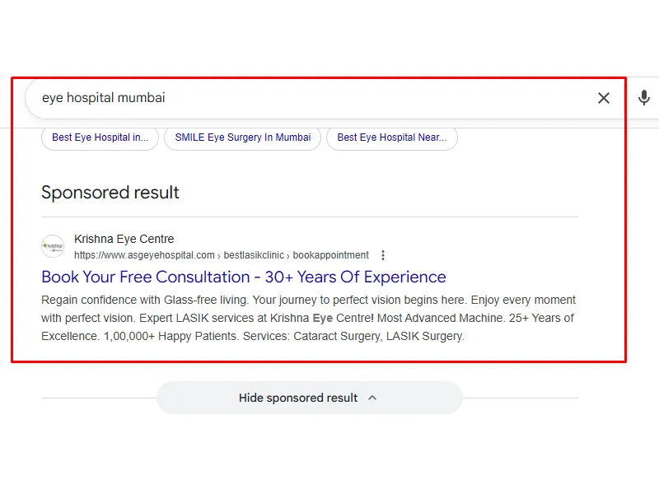Screen dimensions: 659x494
Task: Click the "Sponsored result" section heading
Action: point(110,193)
